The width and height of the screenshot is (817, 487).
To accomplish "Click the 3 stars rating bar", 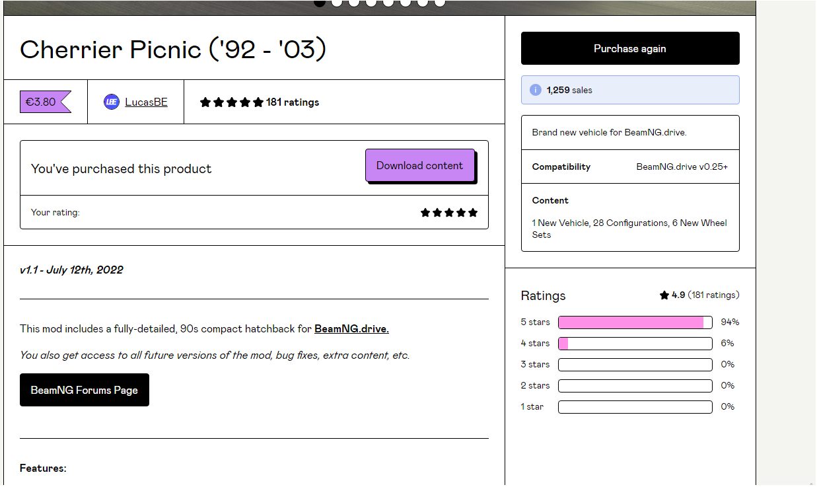I will 635,365.
